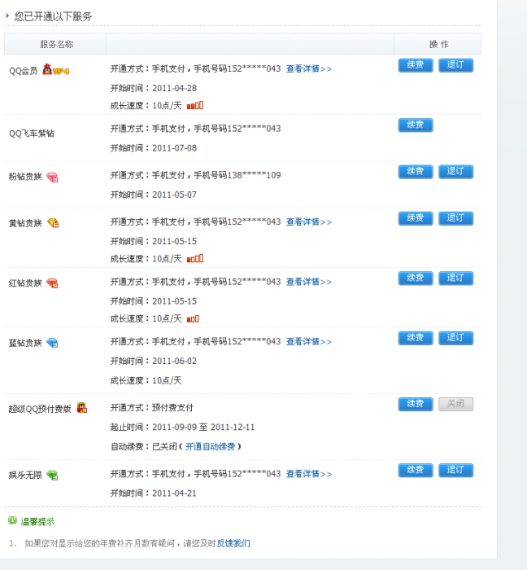The height and width of the screenshot is (570, 527).
Task: Click 退订 in the 红钻贵族 row
Action: coord(456,278)
